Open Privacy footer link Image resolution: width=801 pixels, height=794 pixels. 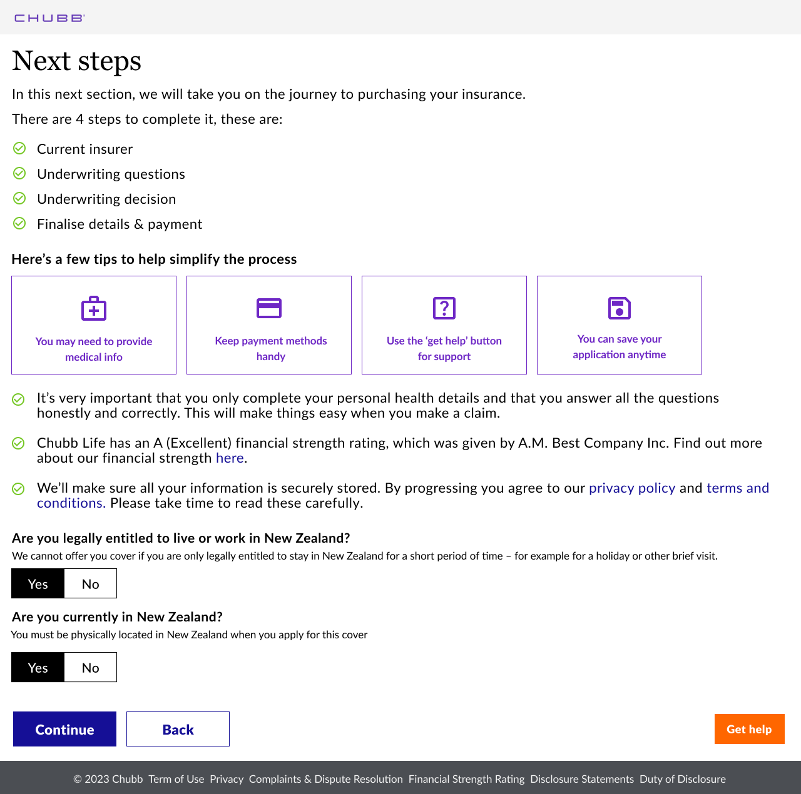[x=227, y=779]
